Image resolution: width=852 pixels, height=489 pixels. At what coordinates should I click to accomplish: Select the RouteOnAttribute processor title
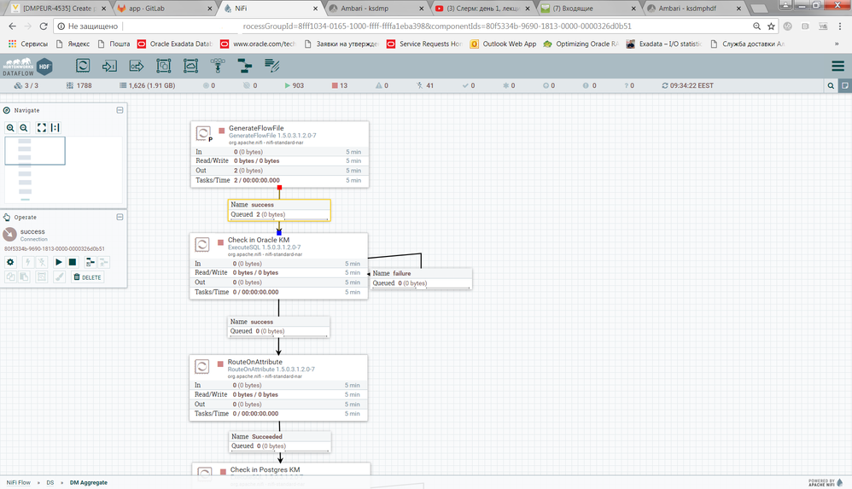pos(255,362)
